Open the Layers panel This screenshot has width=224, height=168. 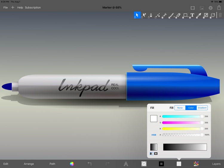click(216, 164)
